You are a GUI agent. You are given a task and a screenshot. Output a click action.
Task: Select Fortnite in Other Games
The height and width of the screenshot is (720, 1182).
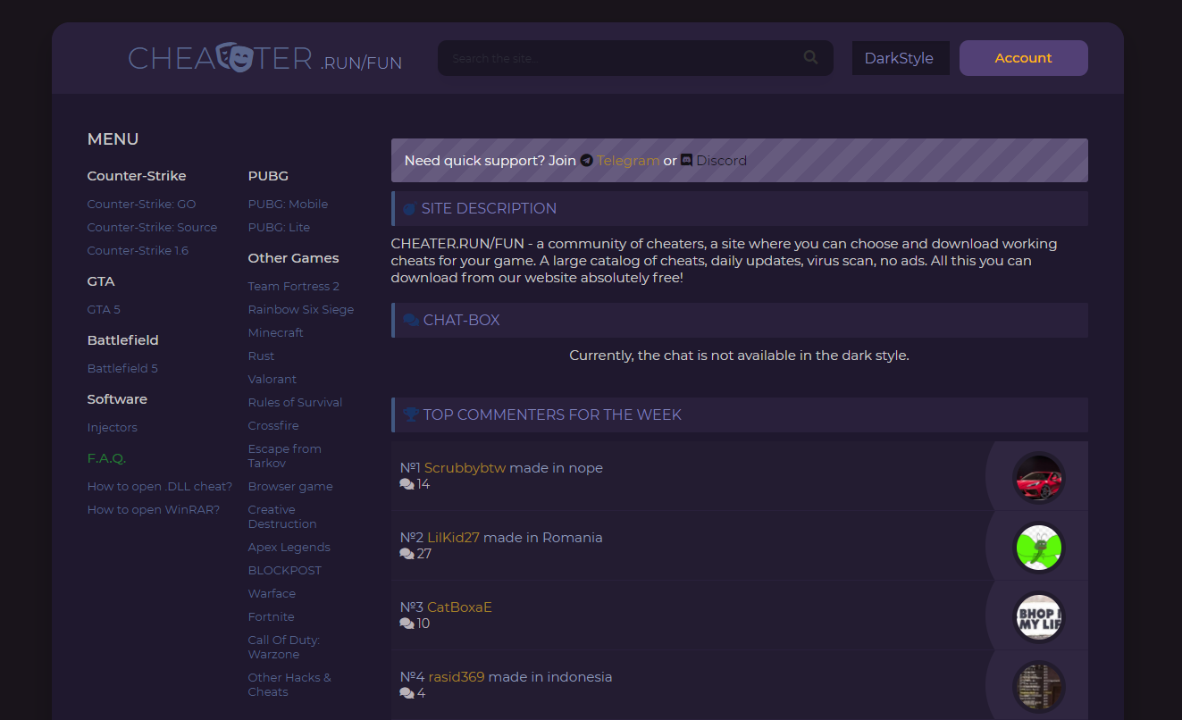click(272, 616)
